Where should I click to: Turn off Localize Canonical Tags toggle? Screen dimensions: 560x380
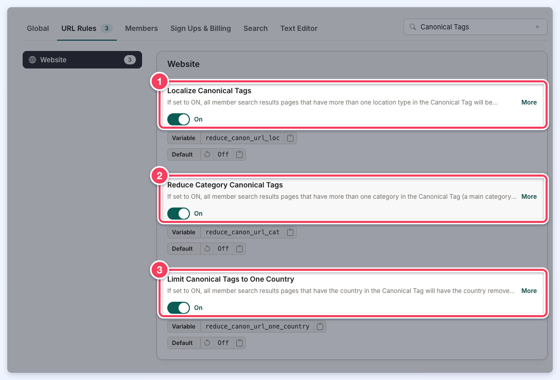point(179,119)
